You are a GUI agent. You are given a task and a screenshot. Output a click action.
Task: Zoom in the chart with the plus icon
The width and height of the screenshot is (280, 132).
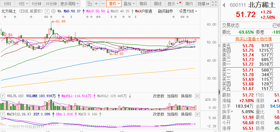point(96,4)
